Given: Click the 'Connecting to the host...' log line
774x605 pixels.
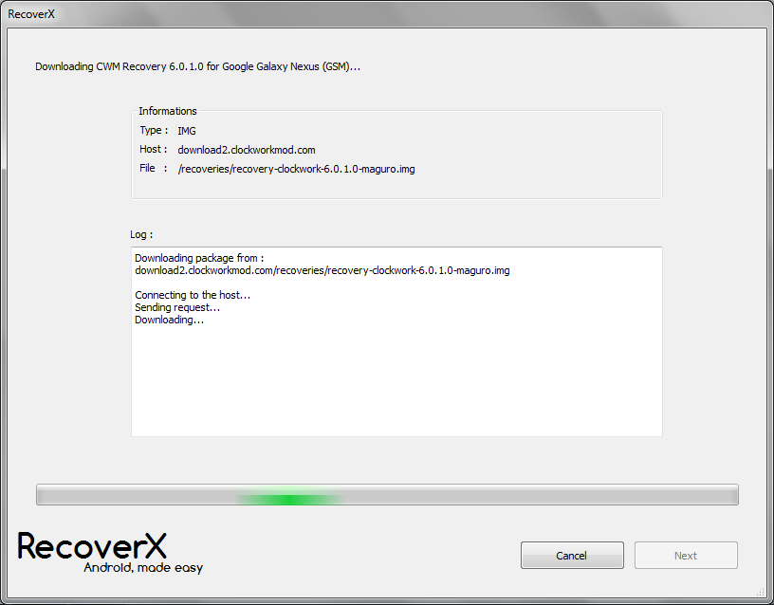Looking at the screenshot, I should (x=193, y=295).
